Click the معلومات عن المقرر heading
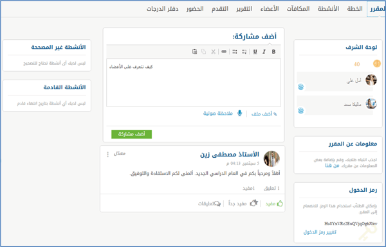 353,144
